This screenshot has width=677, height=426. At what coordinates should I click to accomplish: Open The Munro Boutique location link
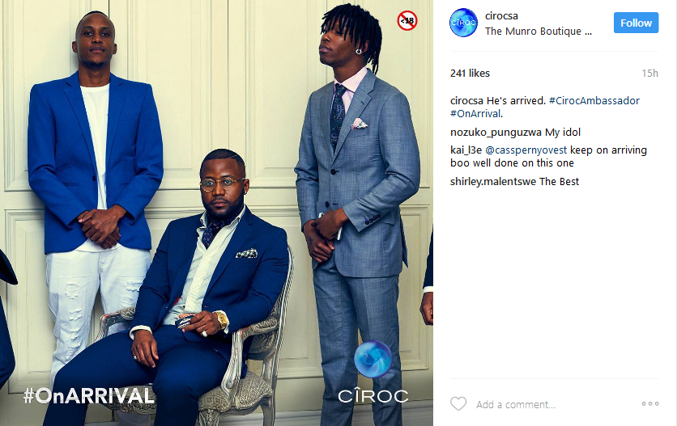(538, 32)
